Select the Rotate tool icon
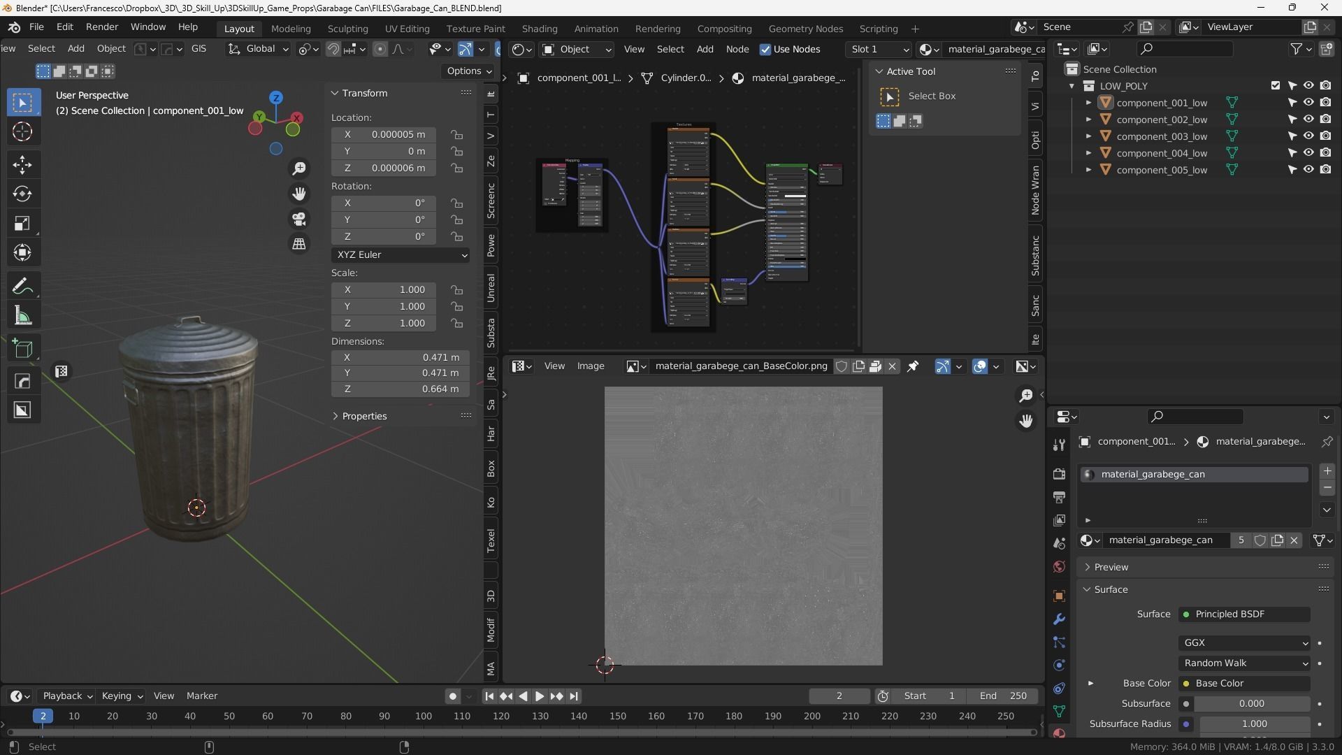Viewport: 1342px width, 755px height. [22, 194]
